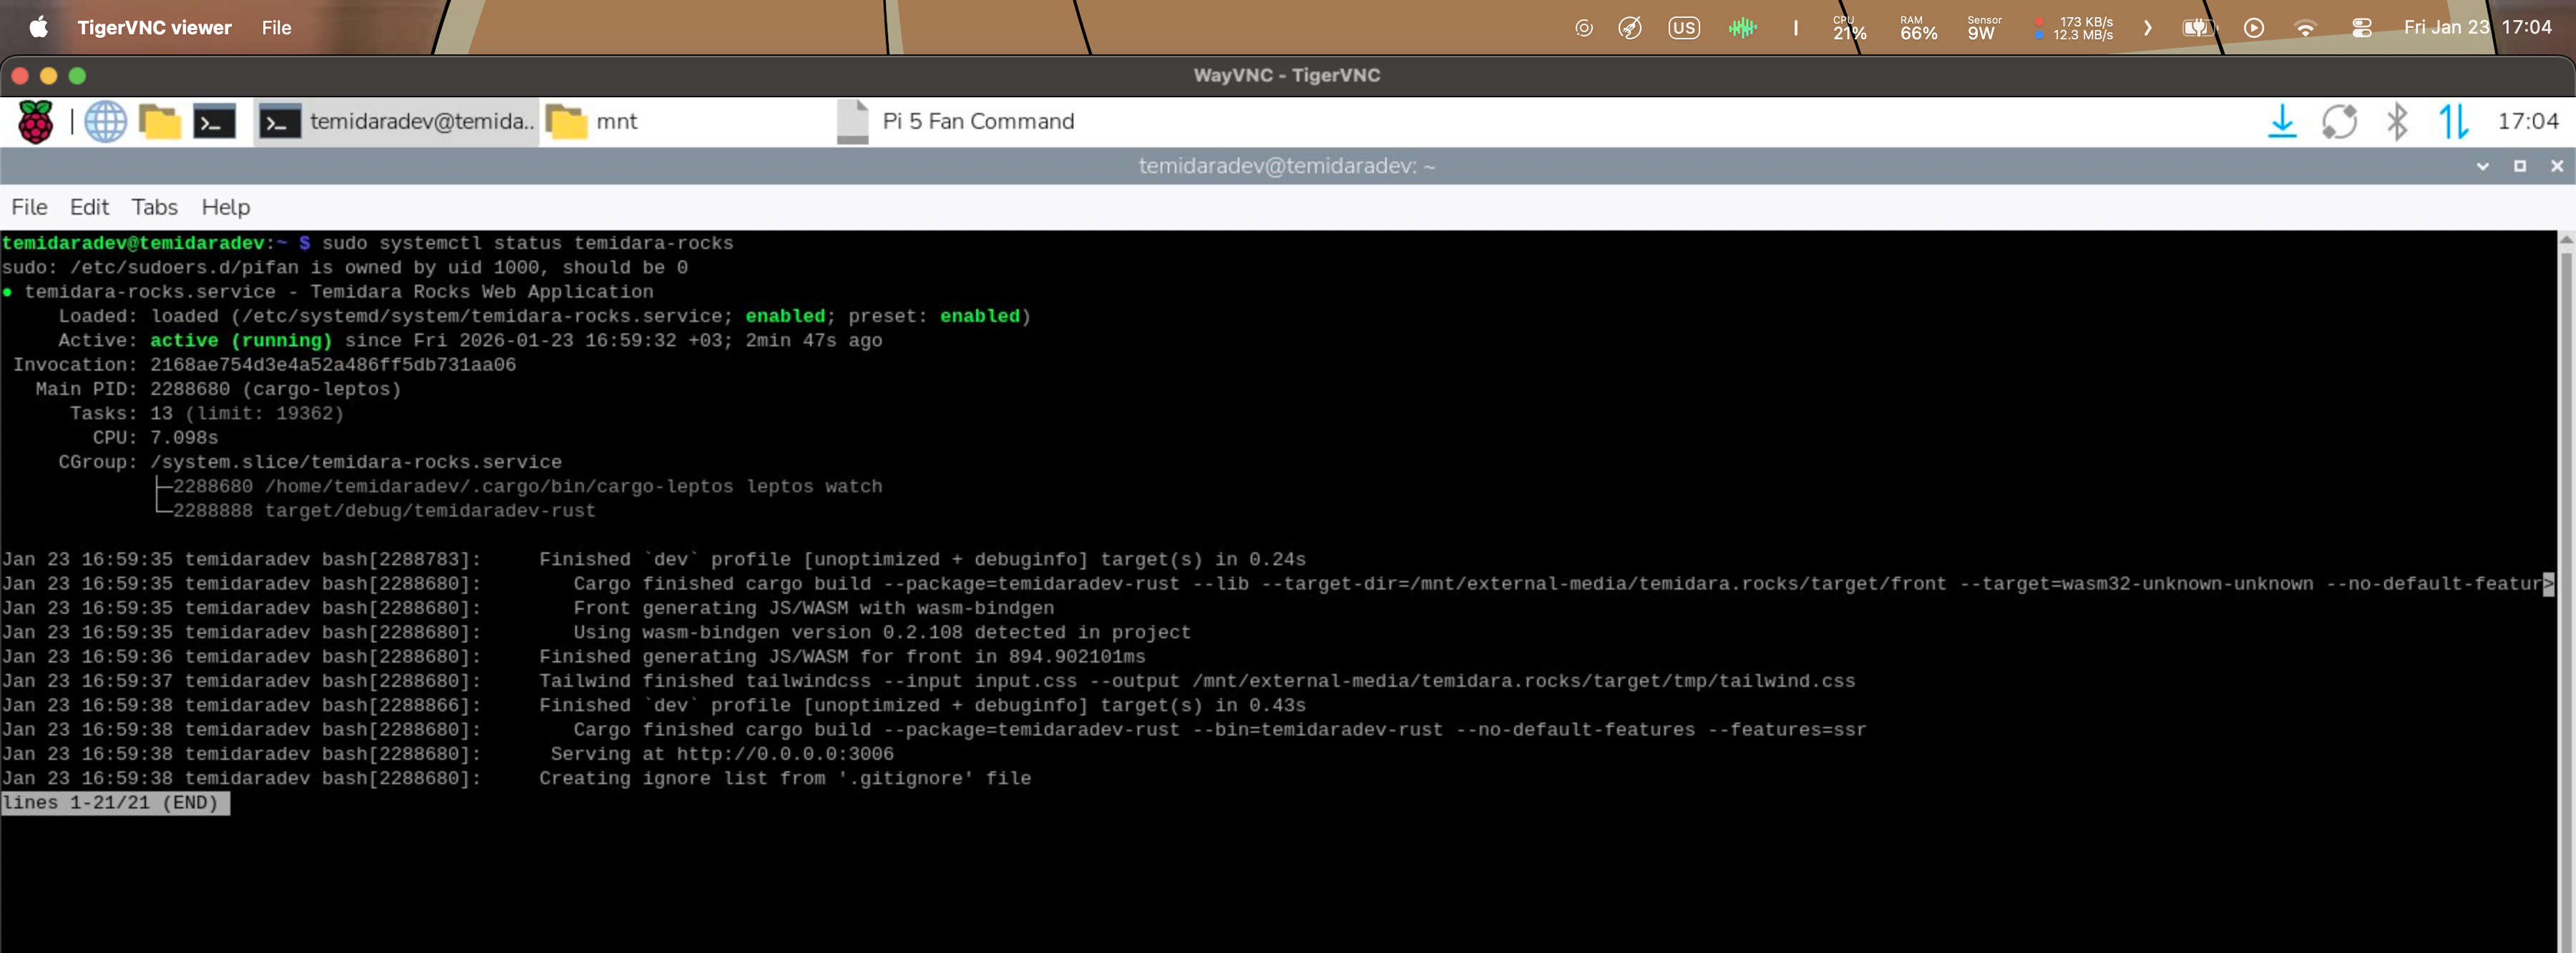This screenshot has width=2576, height=953.
Task: Click the macOS Wi-Fi status icon
Action: click(x=2305, y=28)
